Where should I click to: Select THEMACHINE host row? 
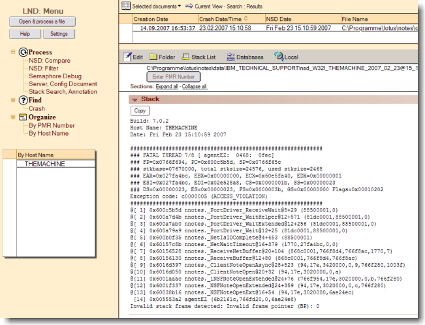56,164
